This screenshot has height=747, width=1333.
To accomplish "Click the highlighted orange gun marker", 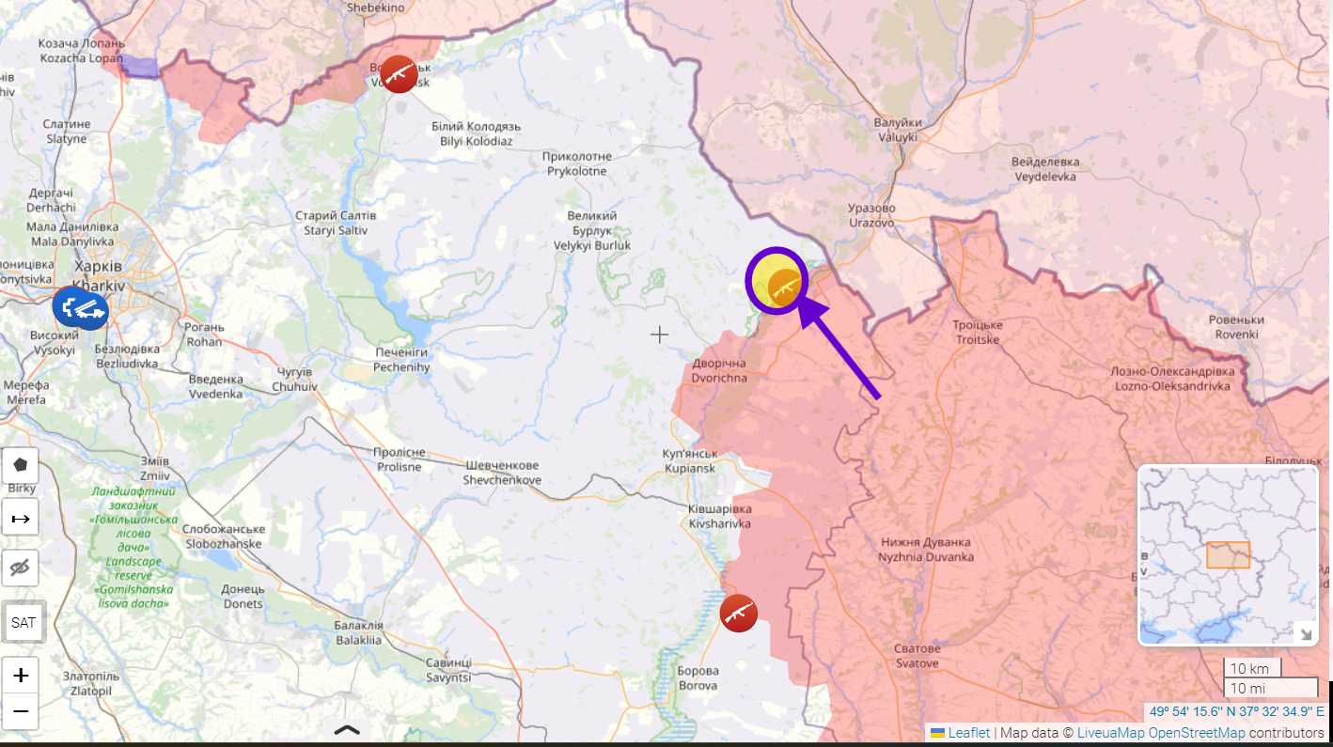I will tap(784, 287).
